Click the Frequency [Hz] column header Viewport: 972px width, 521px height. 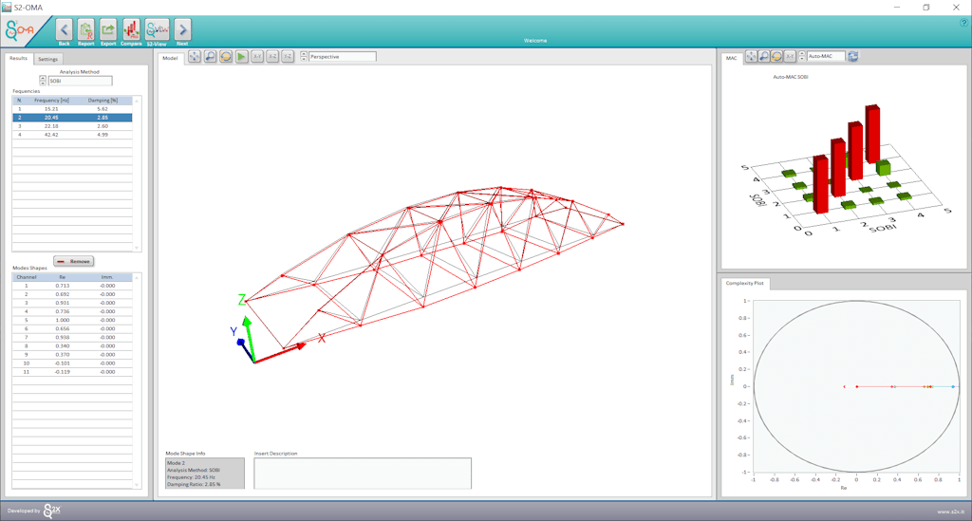point(51,101)
